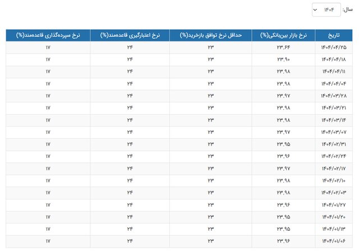Click the last row date 1404/01/06
Image resolution: width=359 pixels, height=252 pixels.
click(334, 241)
